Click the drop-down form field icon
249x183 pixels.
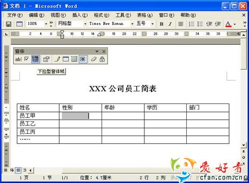[35, 59]
